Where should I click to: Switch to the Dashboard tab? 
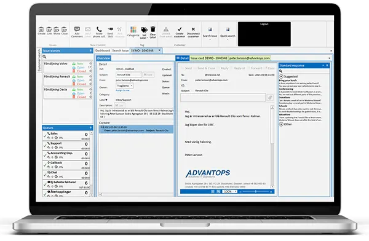[x=103, y=50]
